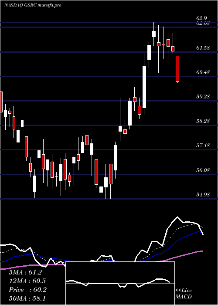Select the 58.28 price axis label
218x305 pixels.
pyautogui.click(x=203, y=121)
